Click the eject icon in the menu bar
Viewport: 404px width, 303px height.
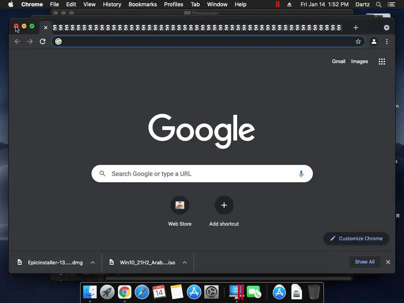[x=289, y=4]
